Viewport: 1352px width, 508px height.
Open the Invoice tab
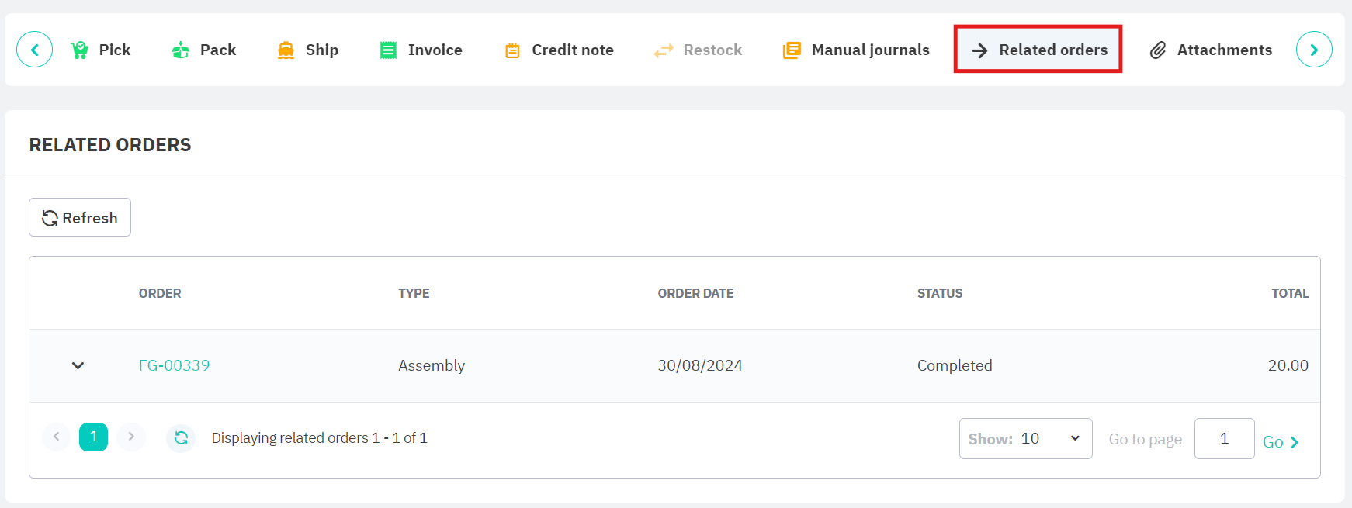pyautogui.click(x=421, y=50)
